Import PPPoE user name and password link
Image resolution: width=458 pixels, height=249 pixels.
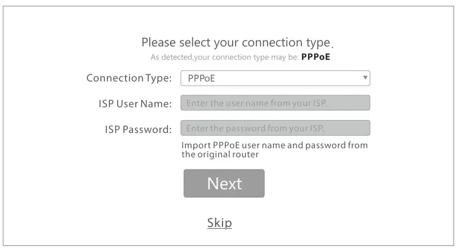(x=274, y=145)
